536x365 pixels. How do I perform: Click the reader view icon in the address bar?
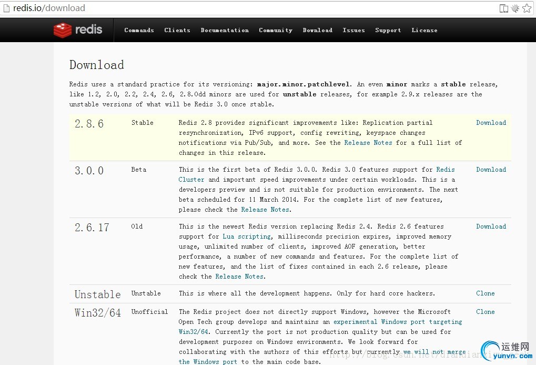tap(503, 8)
